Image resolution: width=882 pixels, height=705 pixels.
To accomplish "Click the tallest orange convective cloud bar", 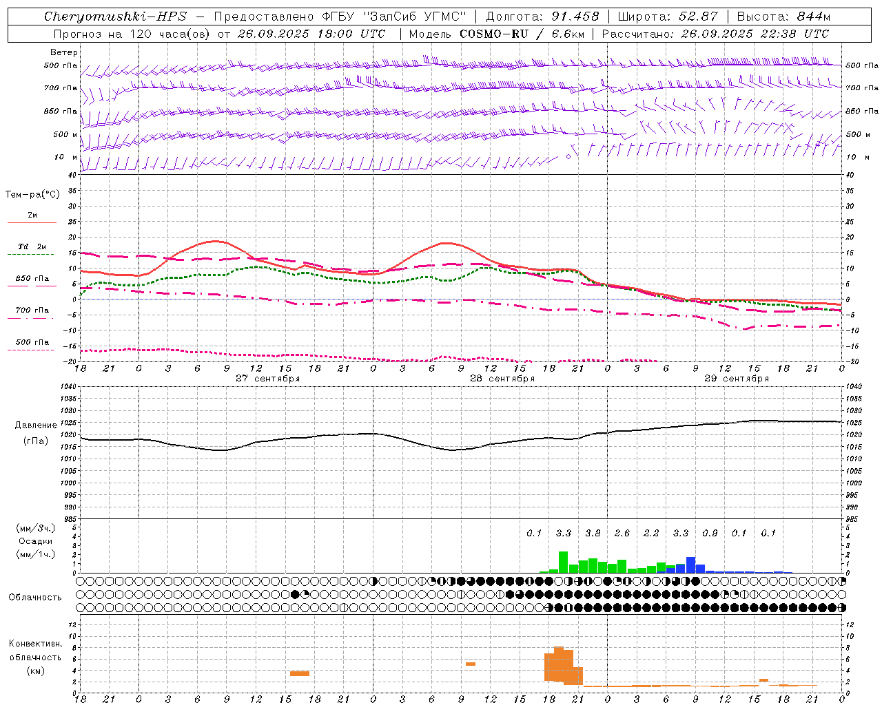I will [559, 664].
